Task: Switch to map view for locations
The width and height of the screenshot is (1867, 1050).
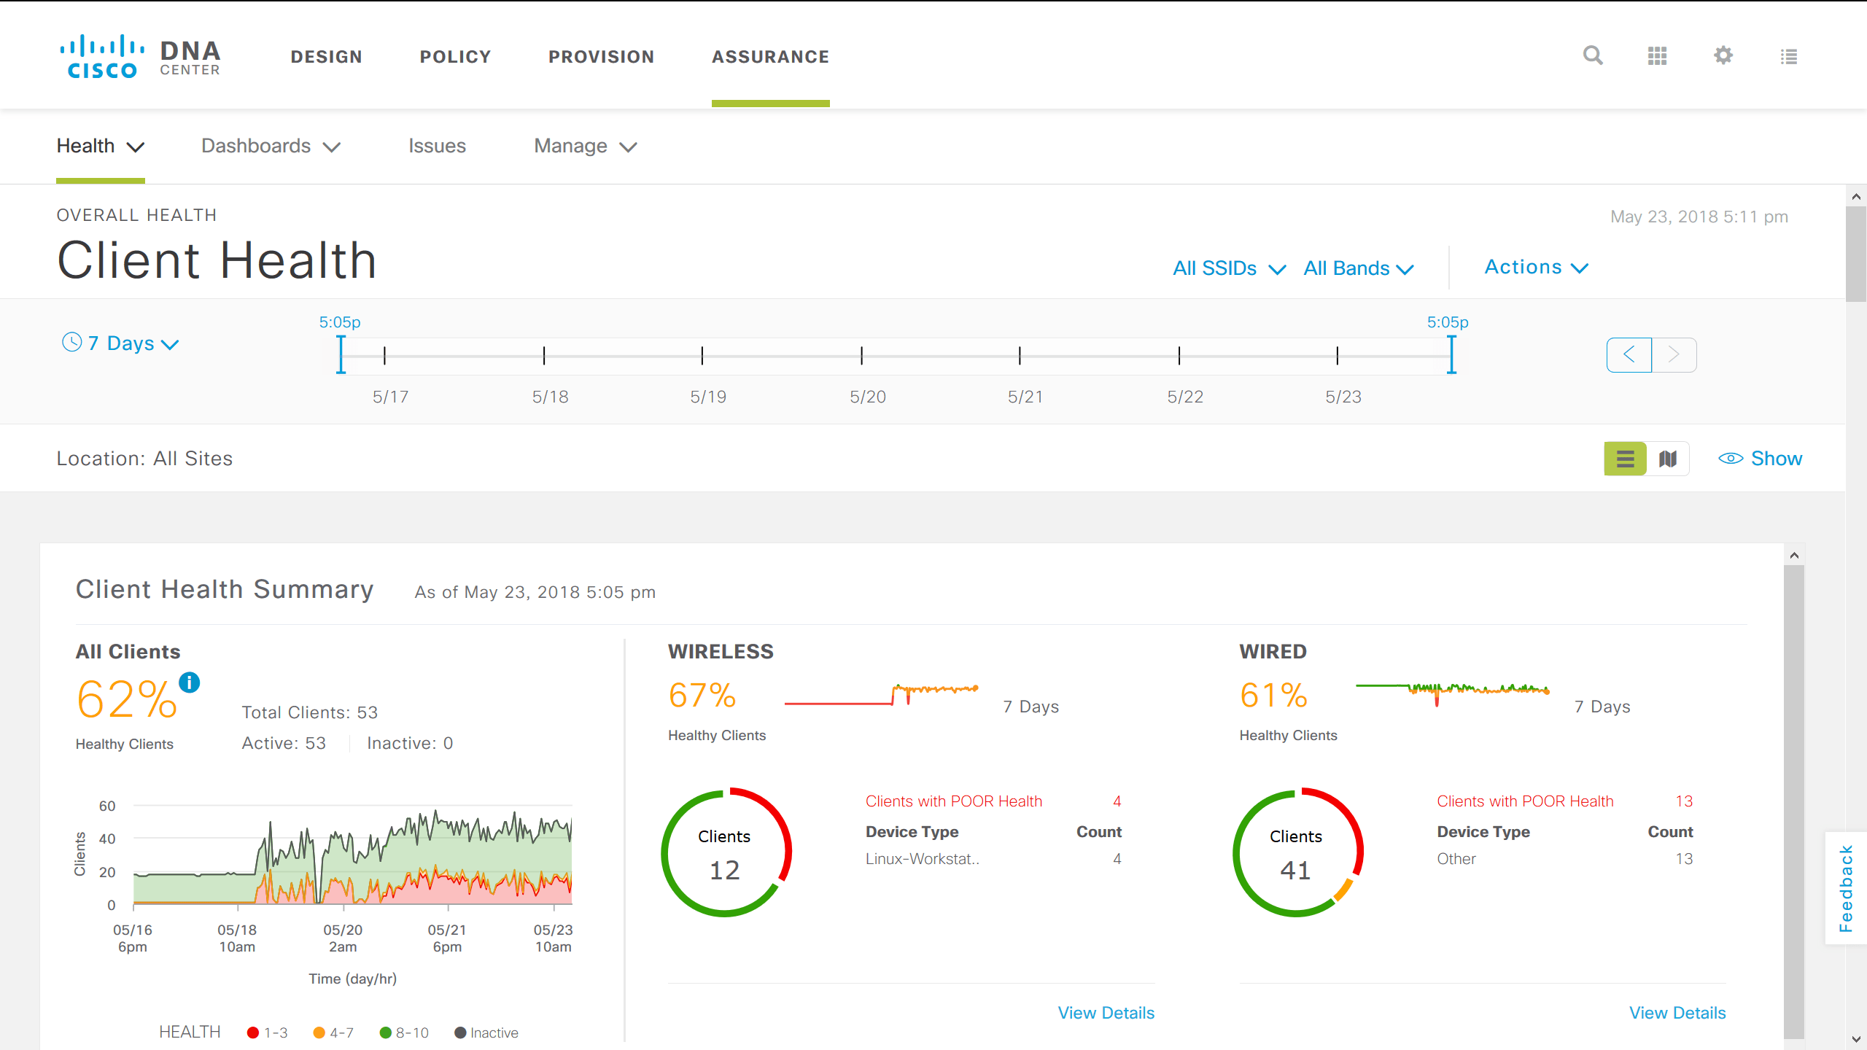Action: click(1669, 458)
